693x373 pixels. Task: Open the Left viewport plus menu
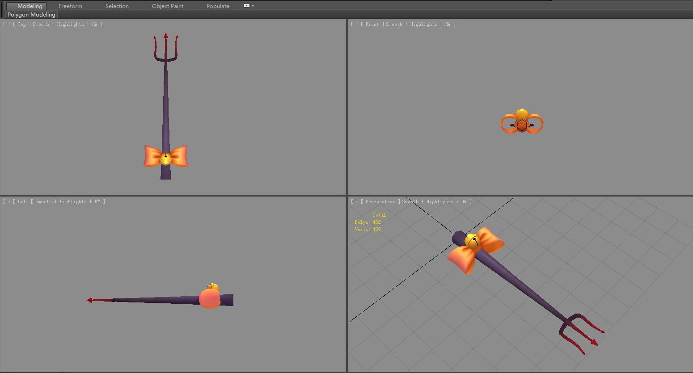pyautogui.click(x=9, y=202)
